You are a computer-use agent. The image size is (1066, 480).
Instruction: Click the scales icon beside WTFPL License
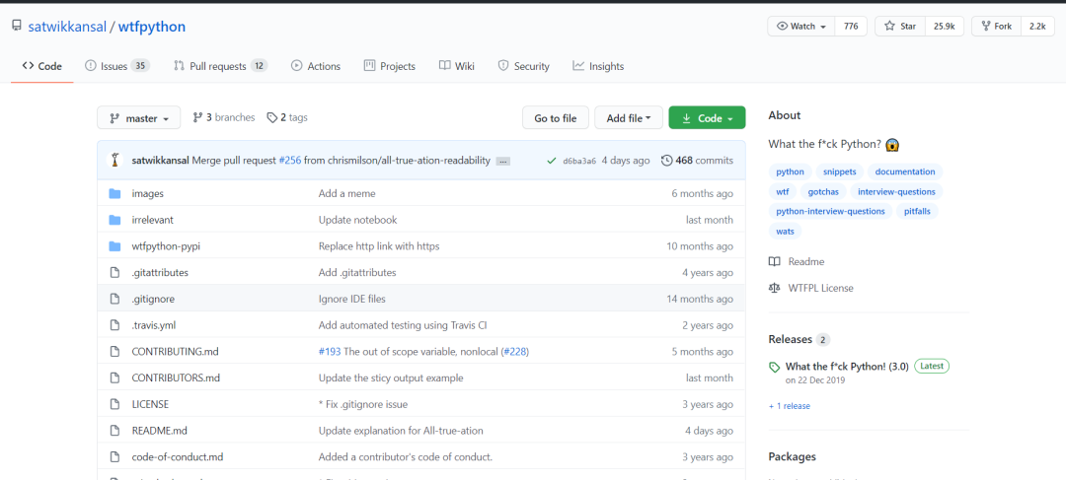click(775, 288)
